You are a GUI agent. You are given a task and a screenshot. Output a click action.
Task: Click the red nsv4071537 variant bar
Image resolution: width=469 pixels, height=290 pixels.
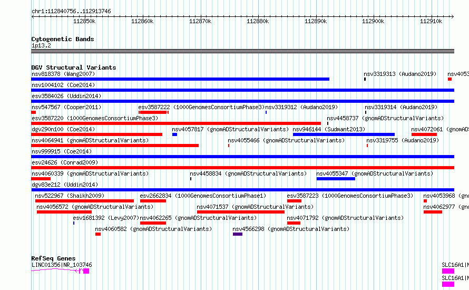coord(241,212)
